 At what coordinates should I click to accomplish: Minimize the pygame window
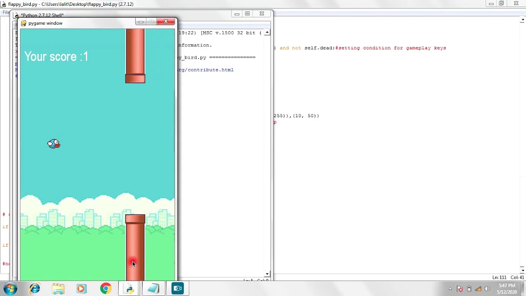(x=141, y=21)
